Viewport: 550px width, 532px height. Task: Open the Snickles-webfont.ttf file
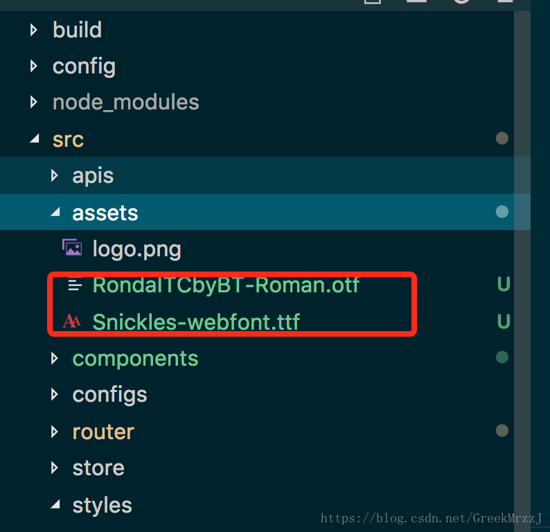click(196, 321)
